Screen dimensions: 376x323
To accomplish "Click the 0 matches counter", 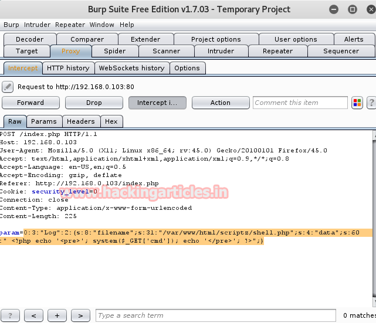I will (x=359, y=315).
